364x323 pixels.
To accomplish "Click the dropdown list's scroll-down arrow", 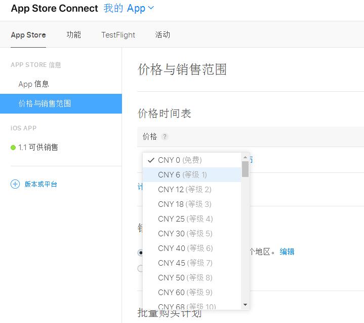I will 246,305.
